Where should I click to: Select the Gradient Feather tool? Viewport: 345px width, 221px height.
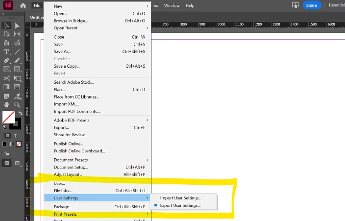click(x=17, y=87)
